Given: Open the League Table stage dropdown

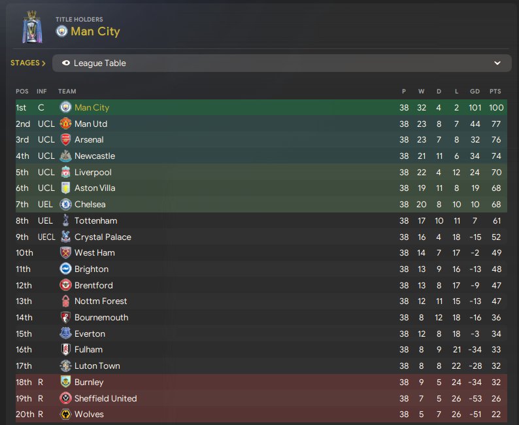Looking at the screenshot, I should pyautogui.click(x=282, y=63).
